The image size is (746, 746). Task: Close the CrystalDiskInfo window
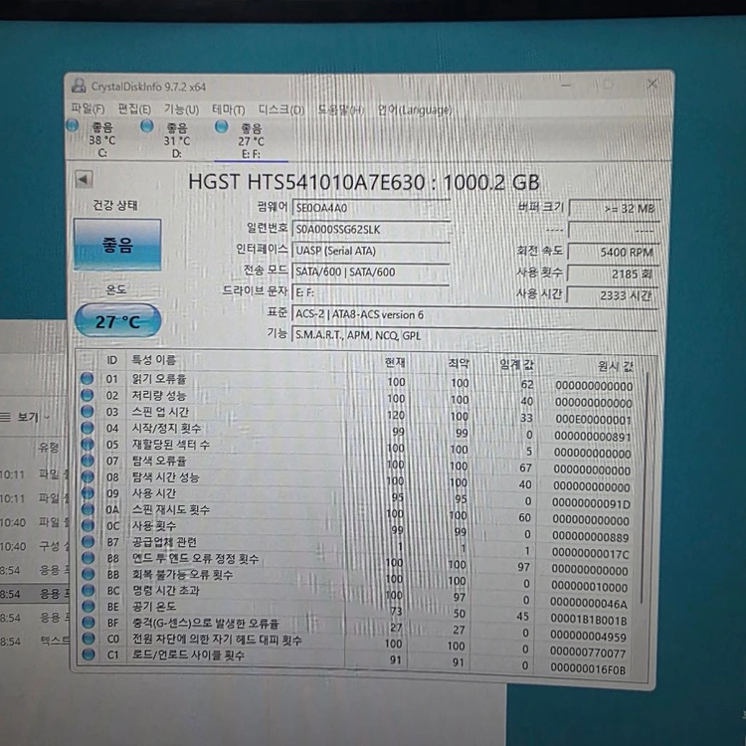[x=652, y=85]
